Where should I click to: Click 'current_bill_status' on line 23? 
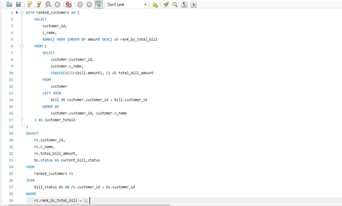coord(80,160)
